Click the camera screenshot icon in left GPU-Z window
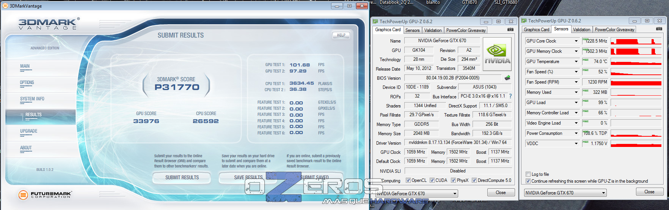 (x=510, y=30)
